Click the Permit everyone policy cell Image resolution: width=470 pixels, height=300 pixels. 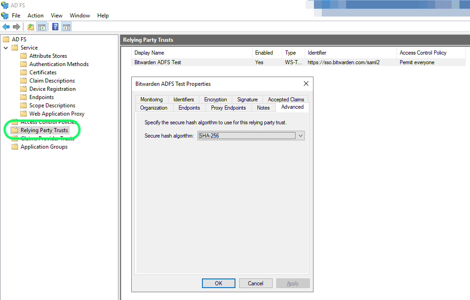[417, 62]
